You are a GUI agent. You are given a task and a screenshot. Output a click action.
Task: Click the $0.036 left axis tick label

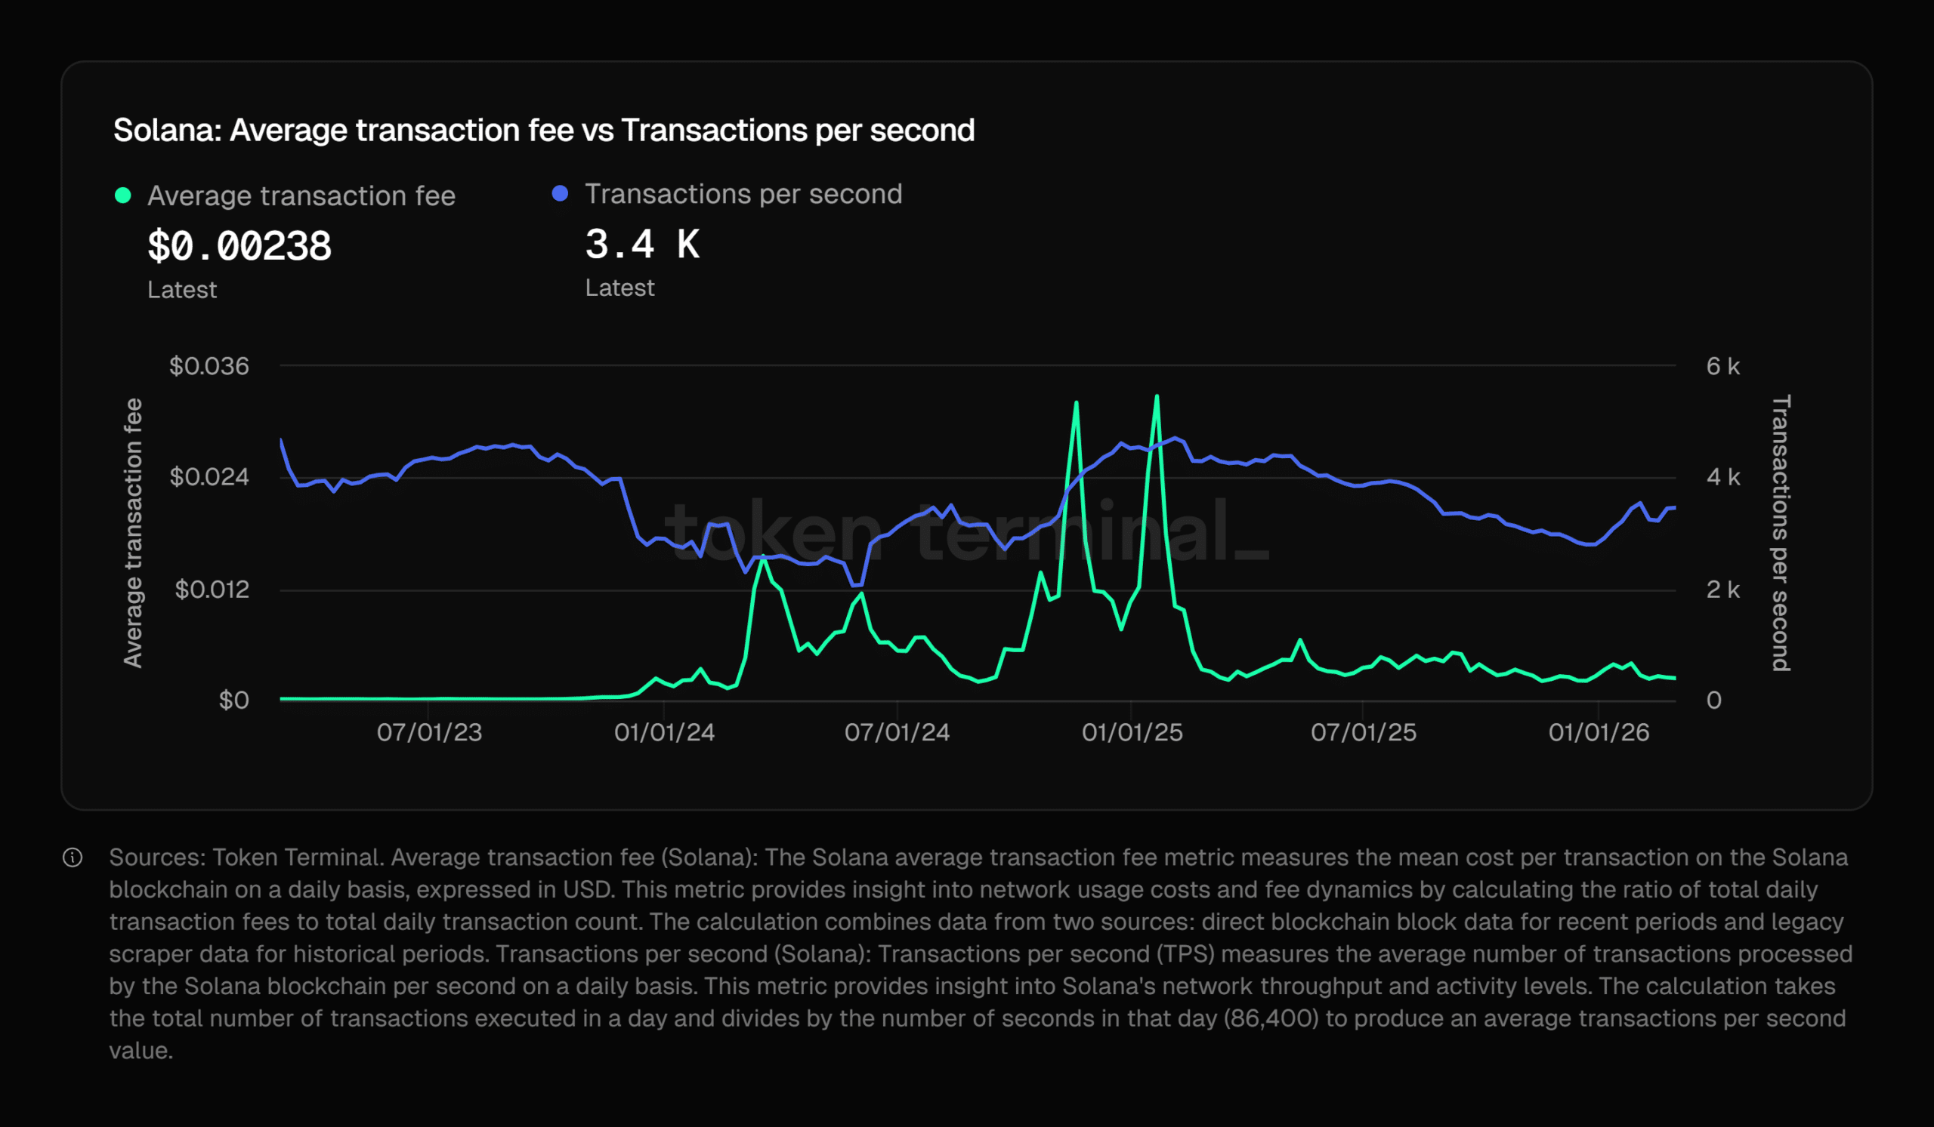[x=209, y=366]
